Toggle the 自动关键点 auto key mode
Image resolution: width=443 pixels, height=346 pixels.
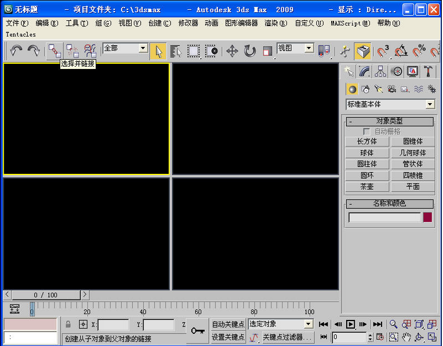point(228,325)
